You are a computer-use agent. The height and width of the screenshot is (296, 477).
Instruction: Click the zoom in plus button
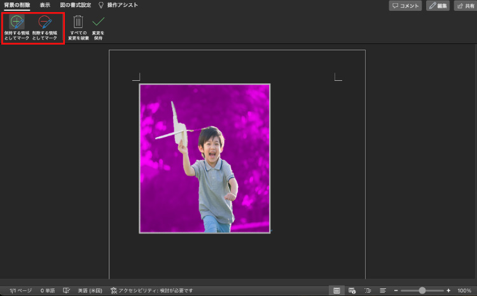[x=448, y=290]
